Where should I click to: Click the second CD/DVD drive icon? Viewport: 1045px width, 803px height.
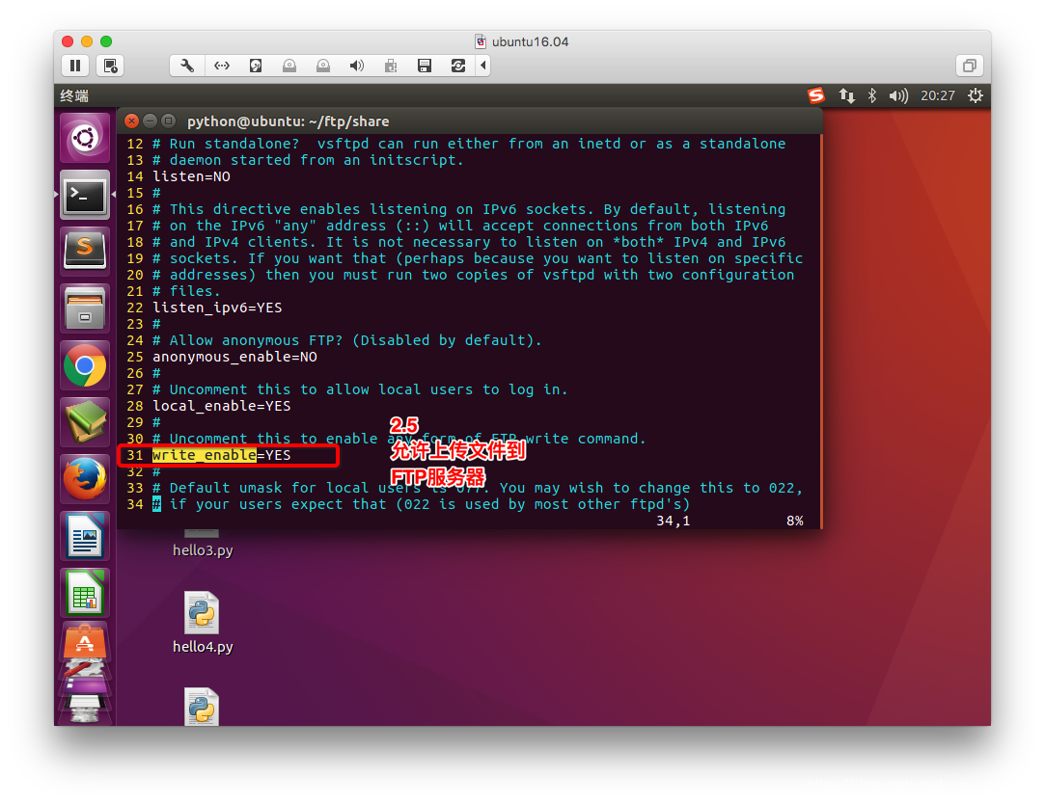[323, 66]
